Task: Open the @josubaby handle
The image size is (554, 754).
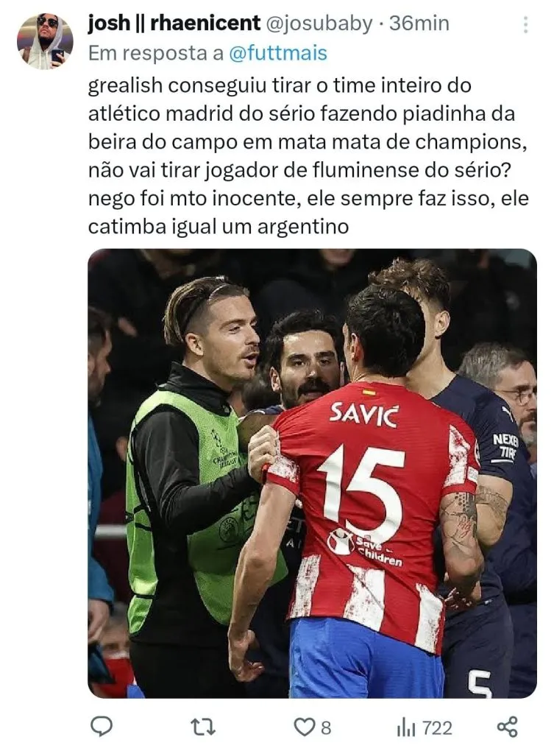Action: click(x=319, y=24)
